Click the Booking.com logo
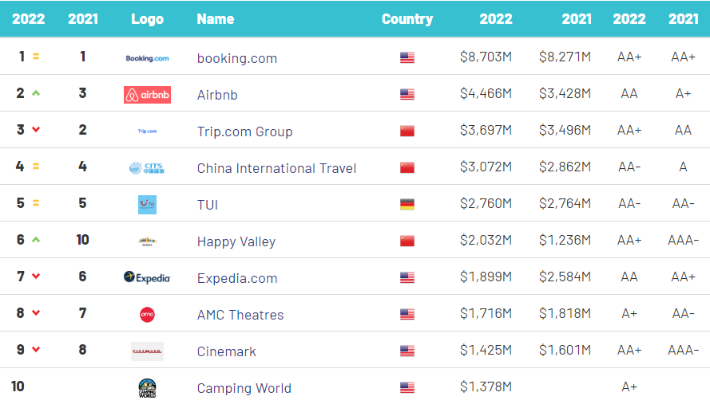Viewport: 710px width, 408px height. pyautogui.click(x=147, y=58)
